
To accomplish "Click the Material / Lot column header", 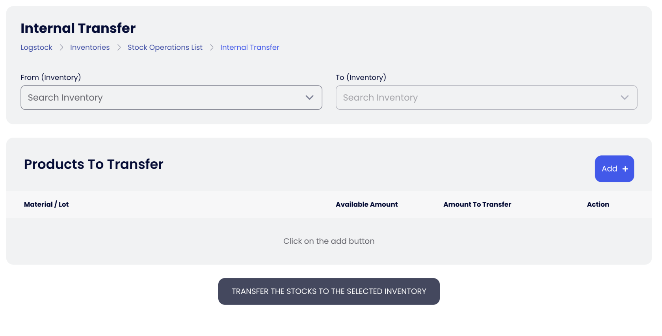I will pos(46,204).
